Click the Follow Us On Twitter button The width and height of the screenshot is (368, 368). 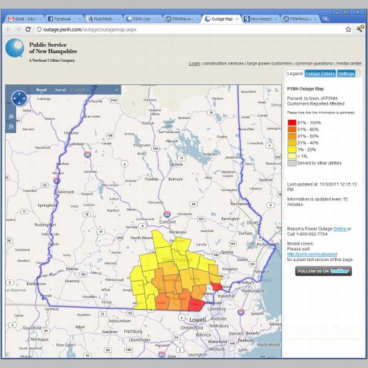323,271
